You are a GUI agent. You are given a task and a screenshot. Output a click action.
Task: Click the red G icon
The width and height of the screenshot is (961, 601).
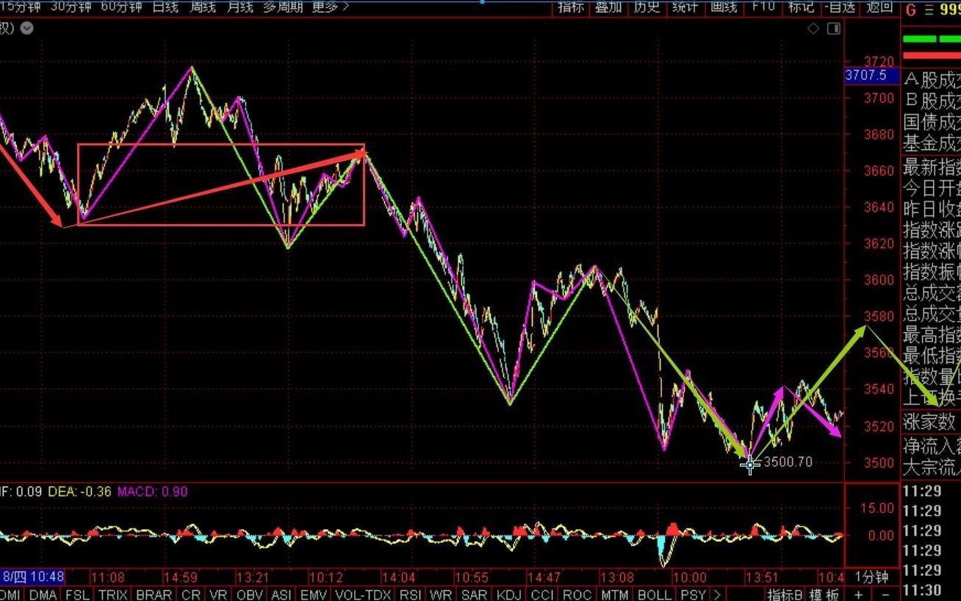(x=911, y=10)
